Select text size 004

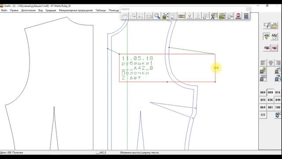coord(263,92)
